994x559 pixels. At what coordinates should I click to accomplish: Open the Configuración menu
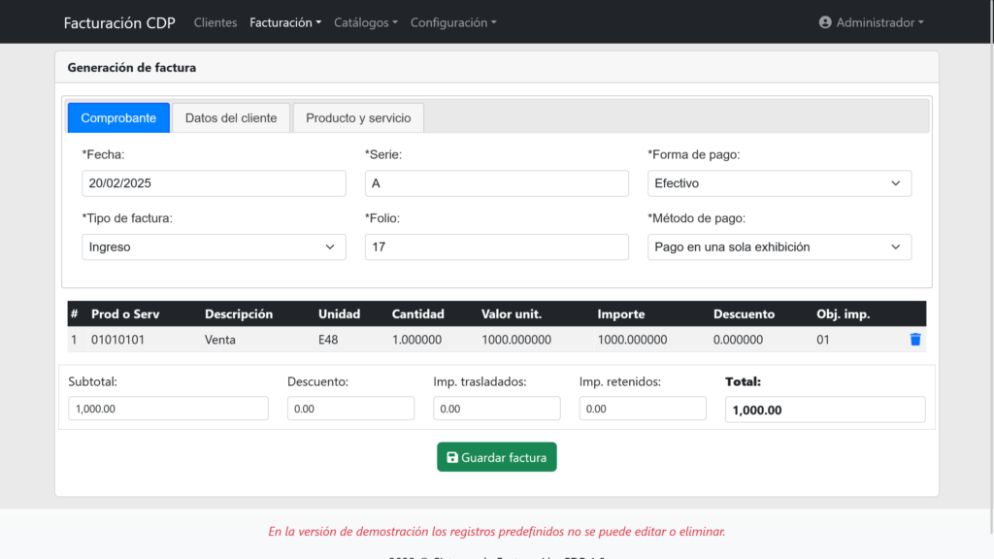452,22
